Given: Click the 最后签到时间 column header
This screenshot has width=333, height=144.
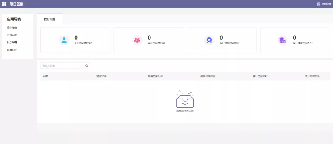Looking at the screenshot, I should click(x=155, y=76).
